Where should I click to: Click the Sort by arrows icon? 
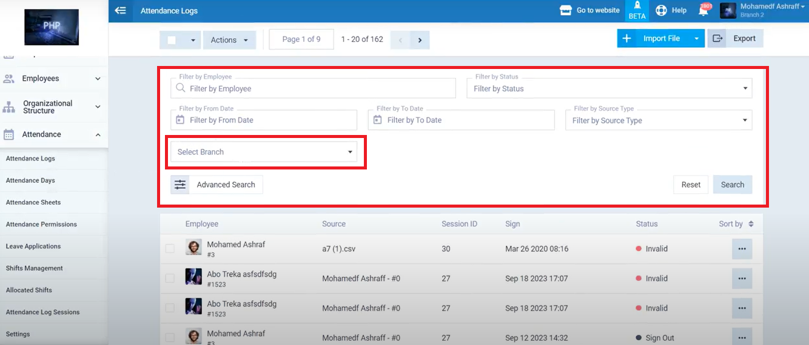(751, 224)
